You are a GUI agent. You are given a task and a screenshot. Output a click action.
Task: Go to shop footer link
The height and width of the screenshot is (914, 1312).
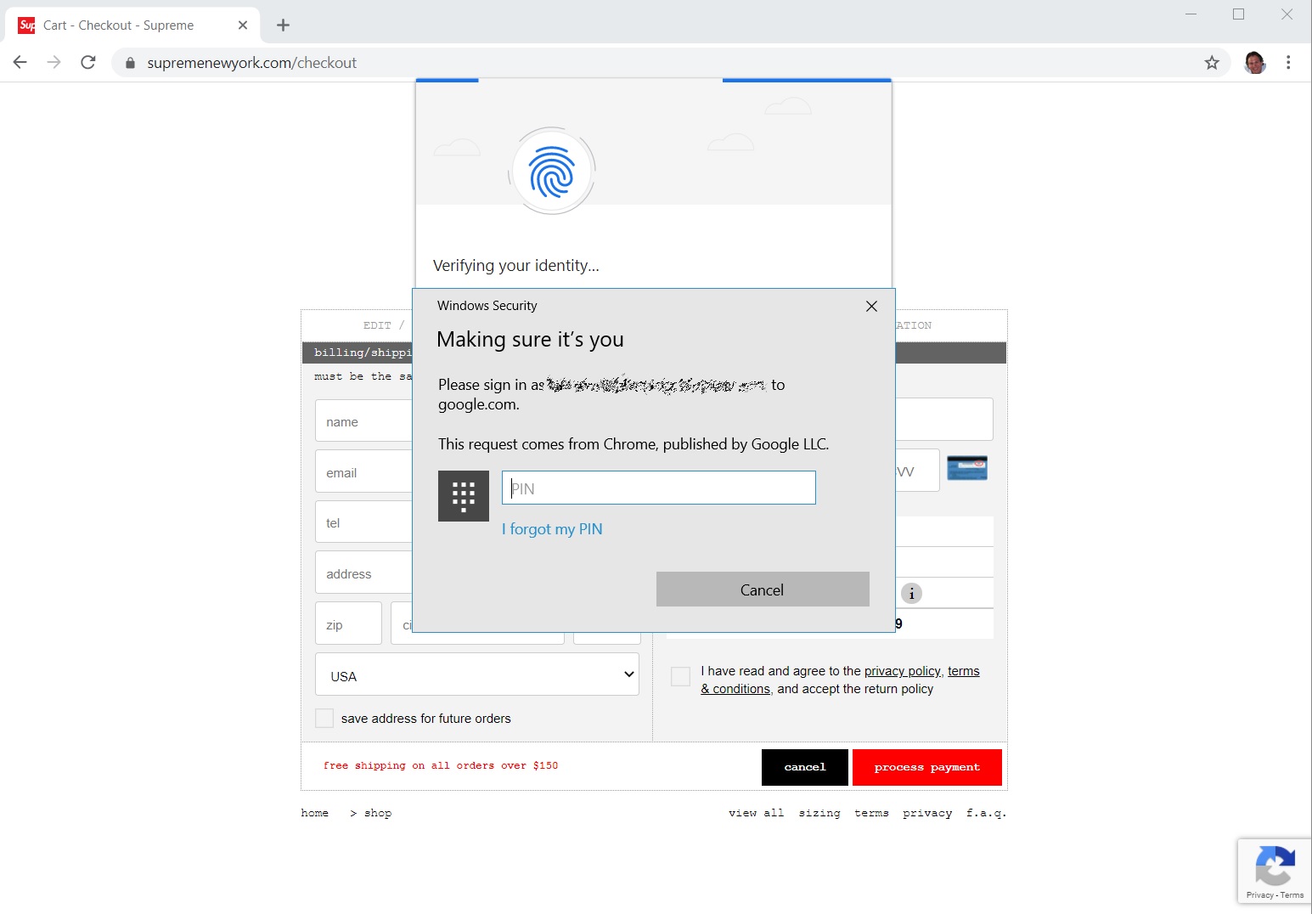(378, 813)
